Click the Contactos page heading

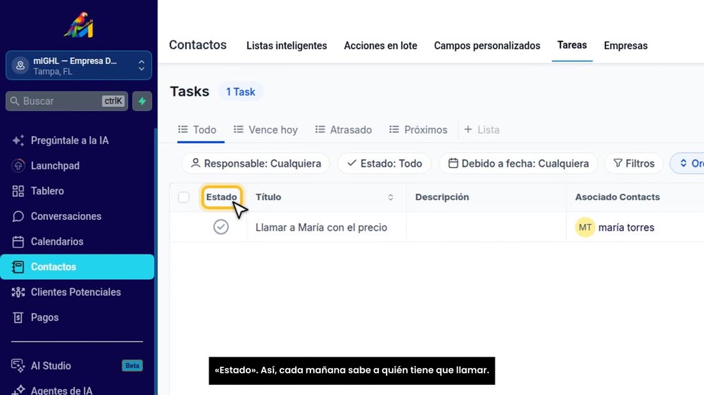tap(198, 45)
